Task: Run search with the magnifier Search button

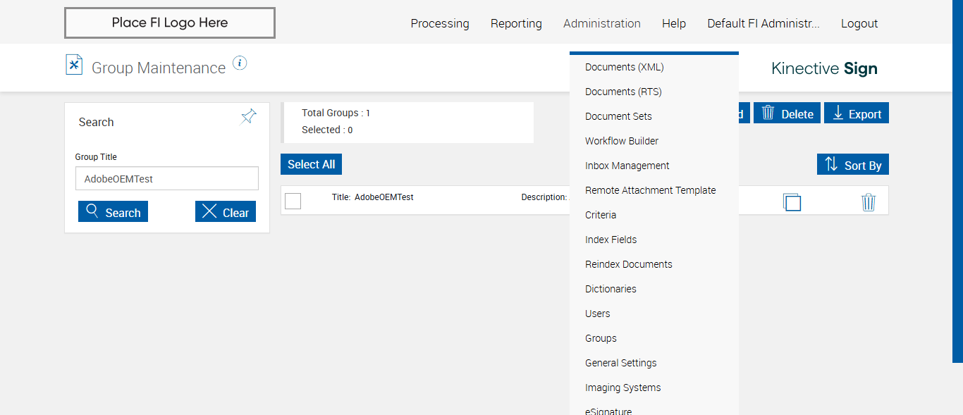Action: [x=113, y=212]
